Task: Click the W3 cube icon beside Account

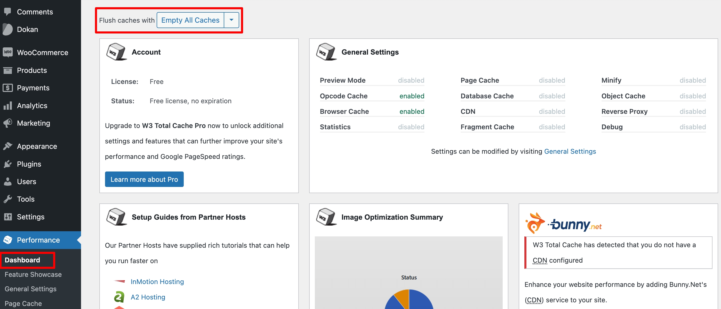Action: coord(116,52)
